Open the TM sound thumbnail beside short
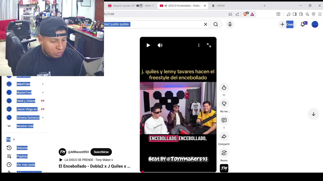The image size is (323, 181). click(x=224, y=168)
